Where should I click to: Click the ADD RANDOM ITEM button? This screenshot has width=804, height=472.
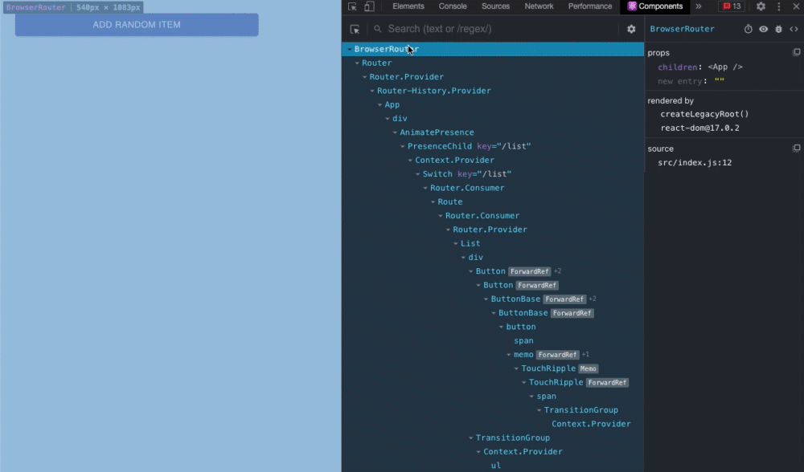136,24
